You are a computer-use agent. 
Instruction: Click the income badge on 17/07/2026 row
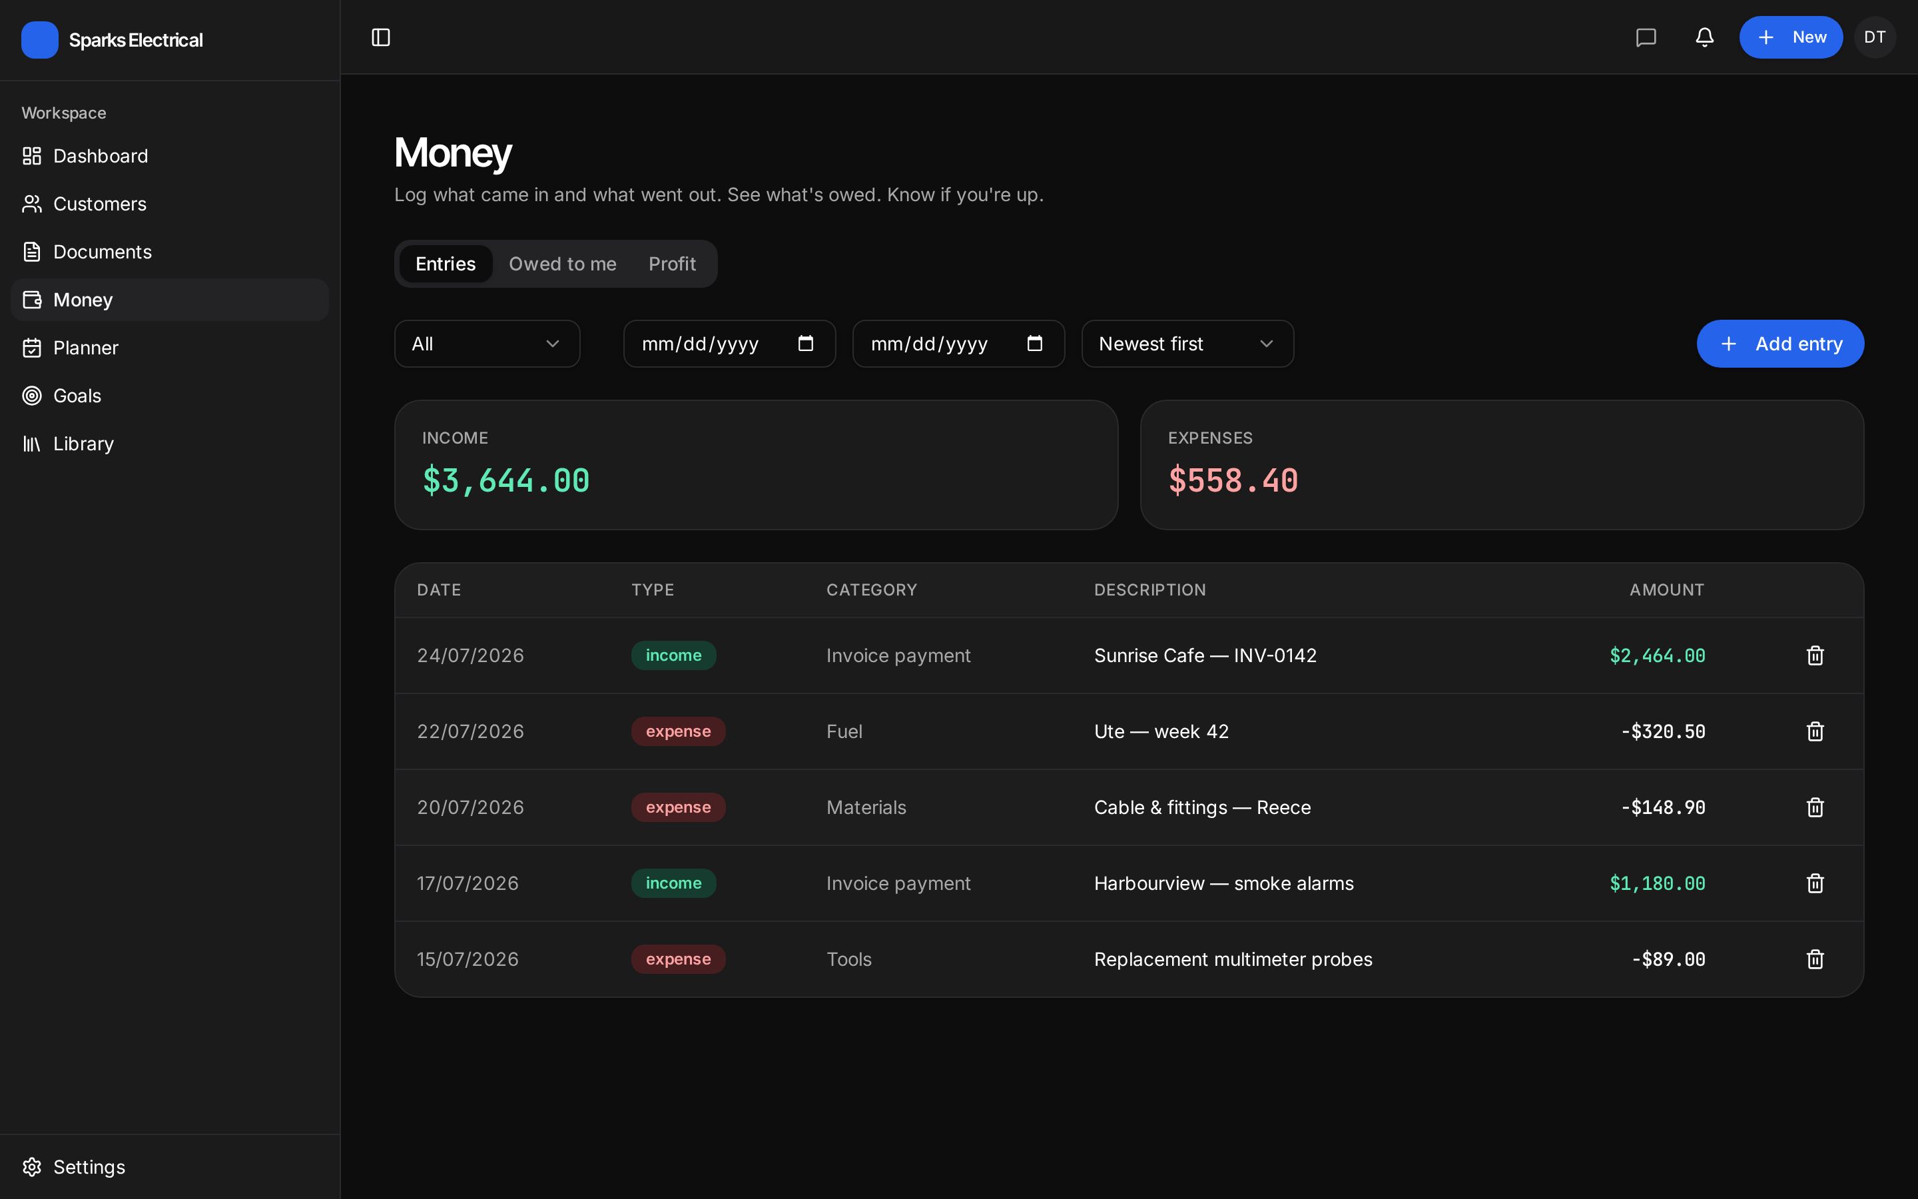coord(674,883)
